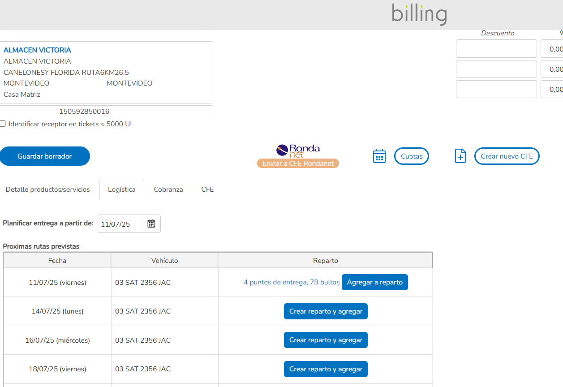Click the new document icon with plus sign
The width and height of the screenshot is (563, 387).
point(460,156)
